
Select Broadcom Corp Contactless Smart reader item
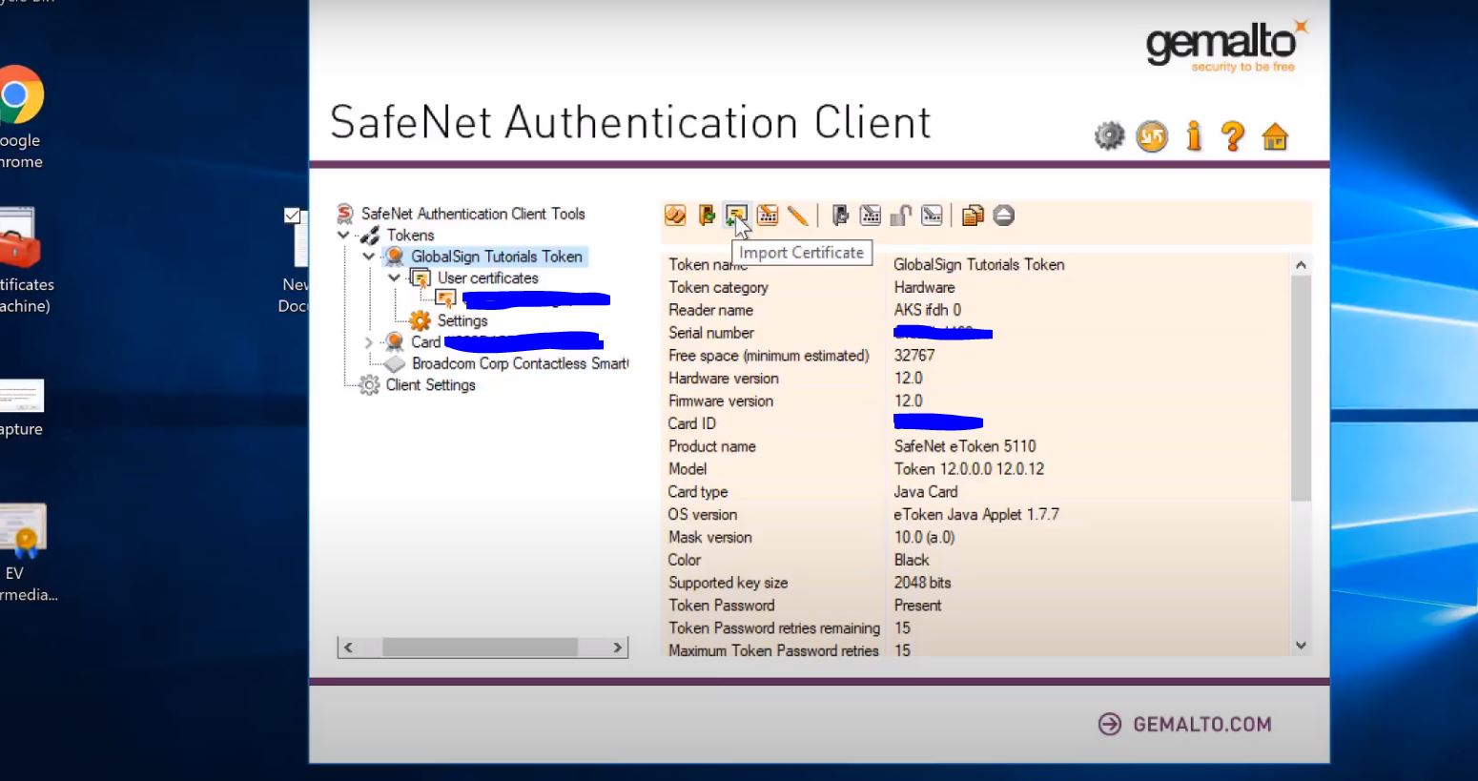pos(520,363)
